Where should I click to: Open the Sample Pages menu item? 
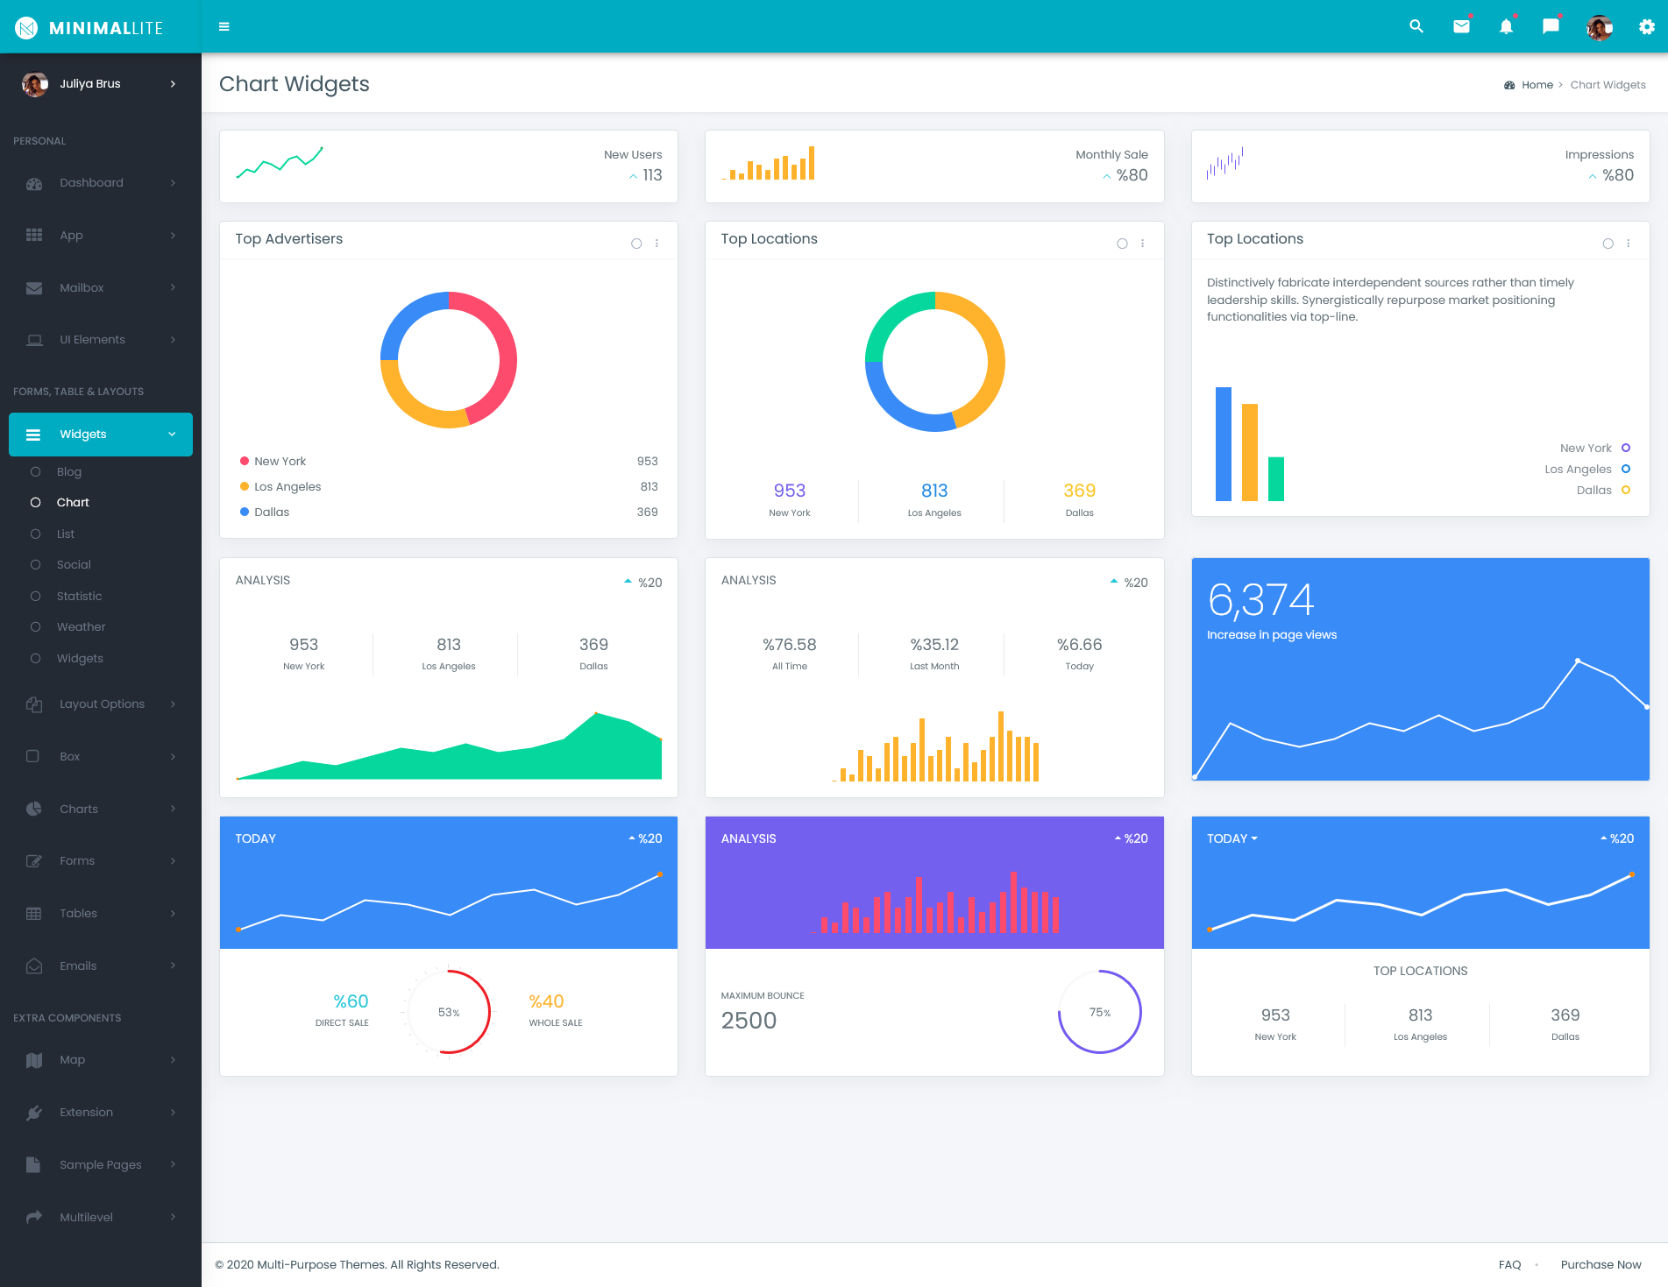(101, 1165)
